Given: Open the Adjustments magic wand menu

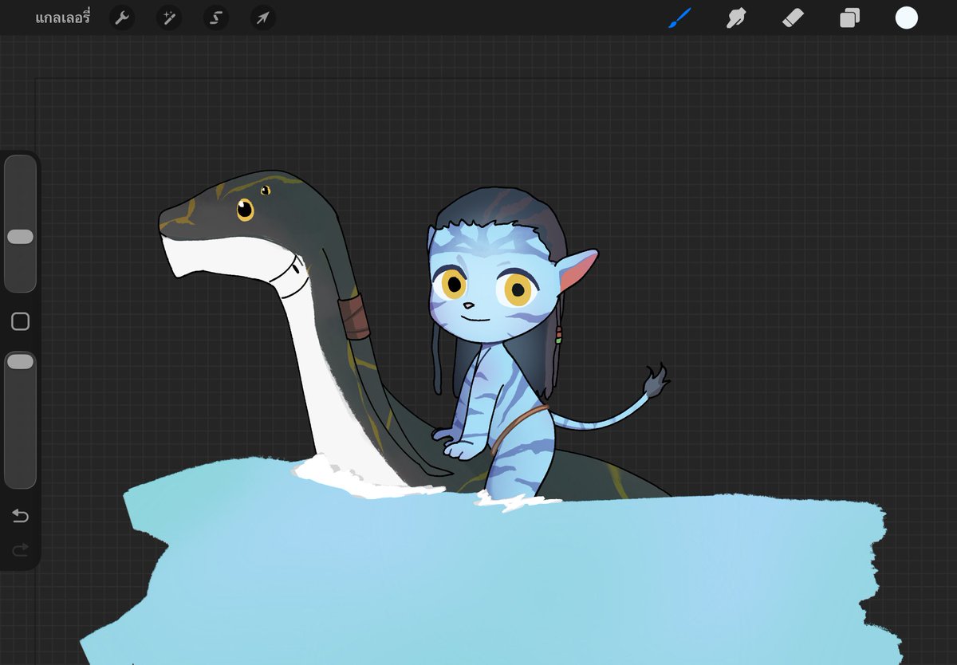Looking at the screenshot, I should point(168,18).
